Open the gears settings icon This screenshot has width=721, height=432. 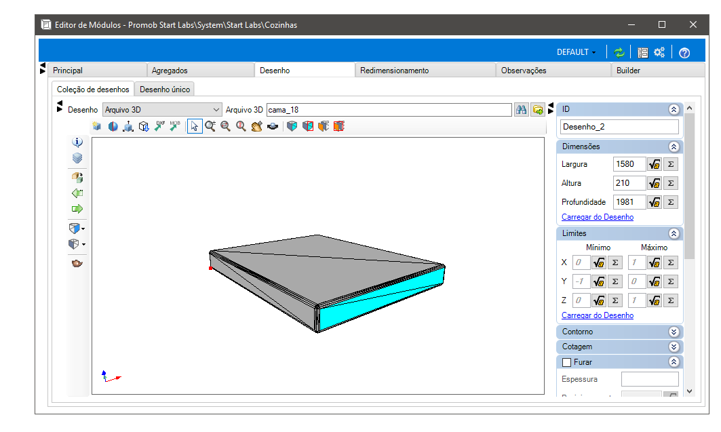coord(659,52)
